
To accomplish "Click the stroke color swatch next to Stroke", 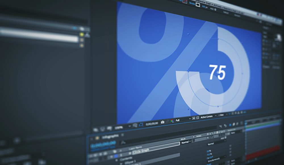I will coord(198,4).
